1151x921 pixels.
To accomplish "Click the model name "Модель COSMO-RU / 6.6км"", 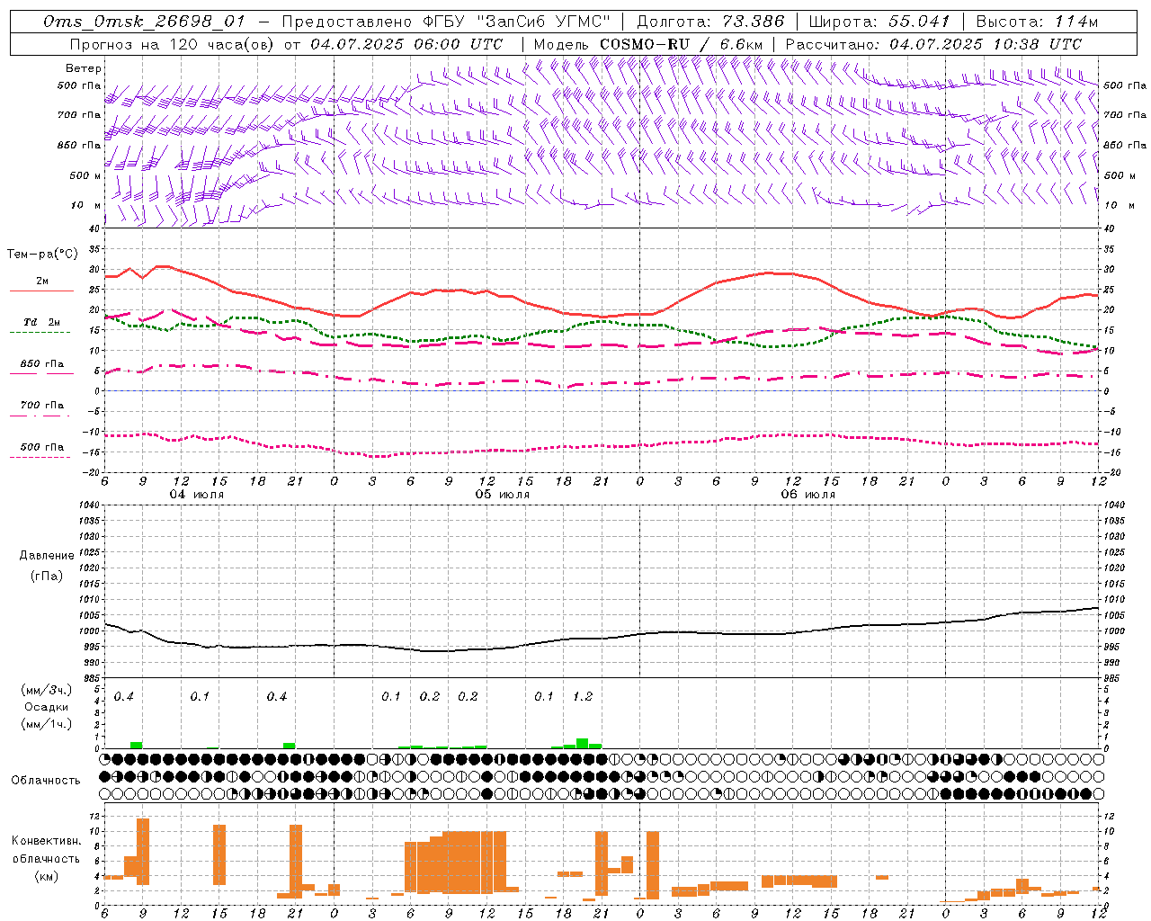I will coord(648,44).
